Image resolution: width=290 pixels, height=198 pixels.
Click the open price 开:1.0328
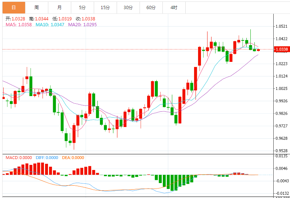(x=15, y=19)
